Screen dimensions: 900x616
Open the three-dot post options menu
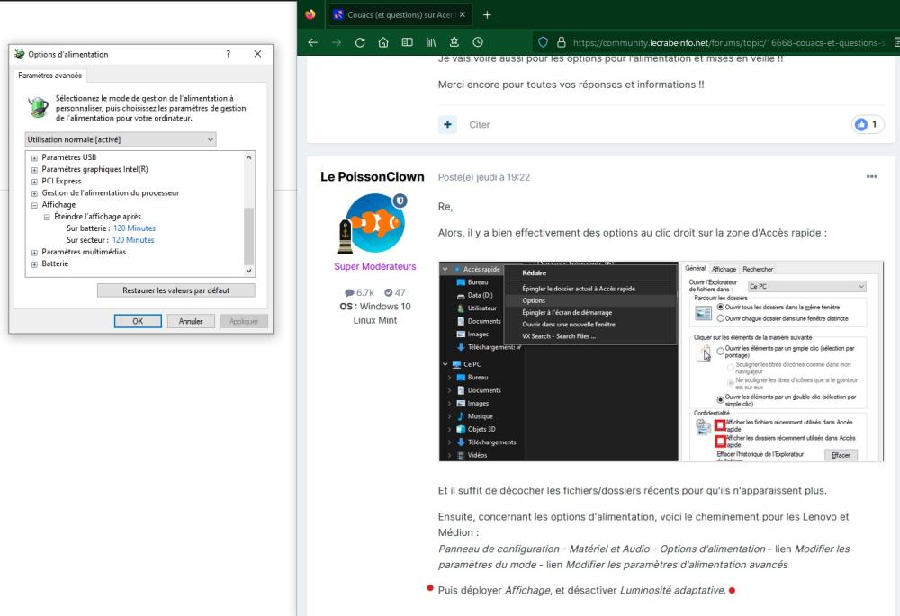[871, 177]
